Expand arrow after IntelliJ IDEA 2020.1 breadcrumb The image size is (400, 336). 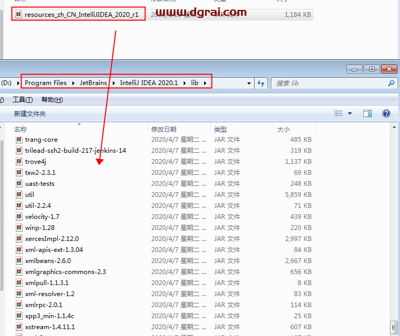coord(185,83)
